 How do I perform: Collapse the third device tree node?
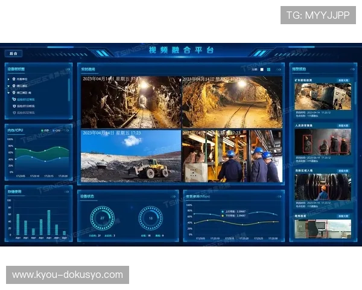click(x=9, y=92)
